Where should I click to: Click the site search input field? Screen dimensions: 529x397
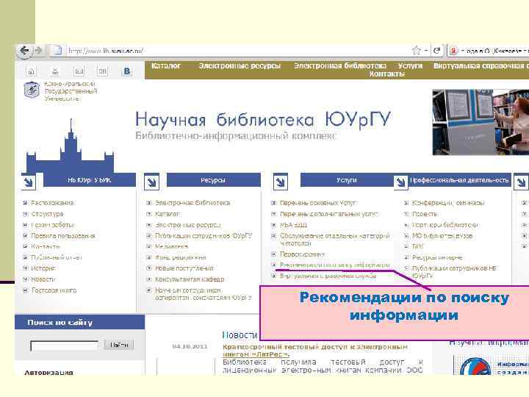(65, 346)
